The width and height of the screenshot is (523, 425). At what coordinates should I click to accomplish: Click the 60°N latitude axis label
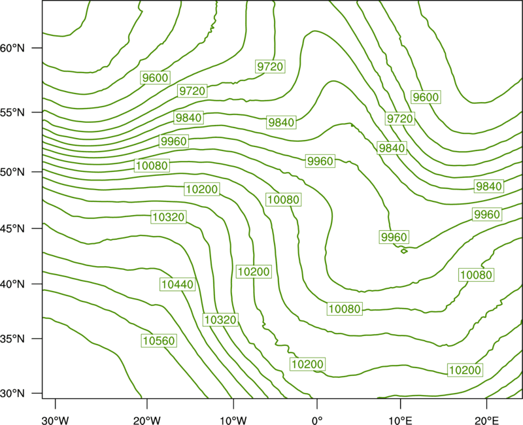click(x=12, y=48)
